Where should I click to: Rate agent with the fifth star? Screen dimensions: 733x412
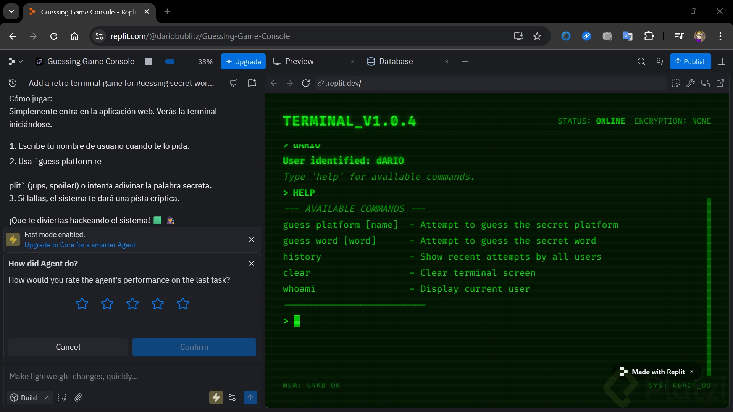[x=183, y=304]
